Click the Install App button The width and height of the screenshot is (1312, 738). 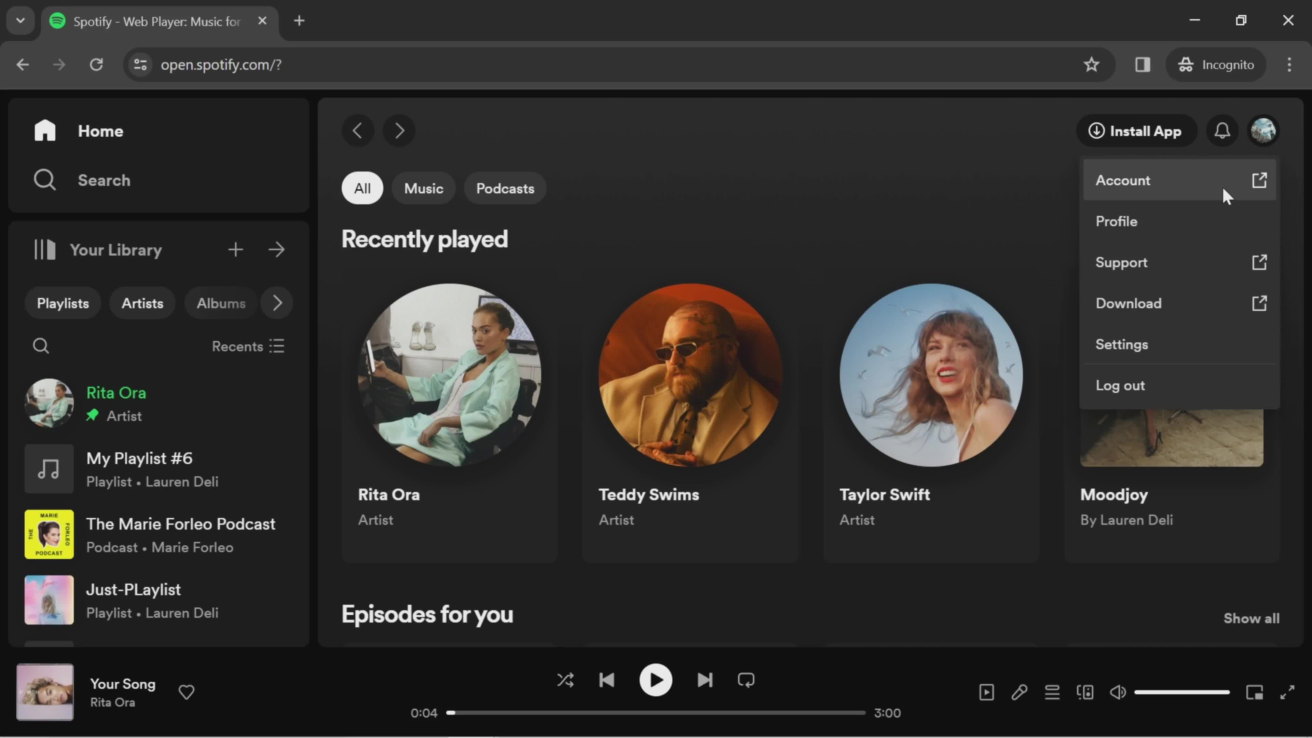[x=1136, y=131]
